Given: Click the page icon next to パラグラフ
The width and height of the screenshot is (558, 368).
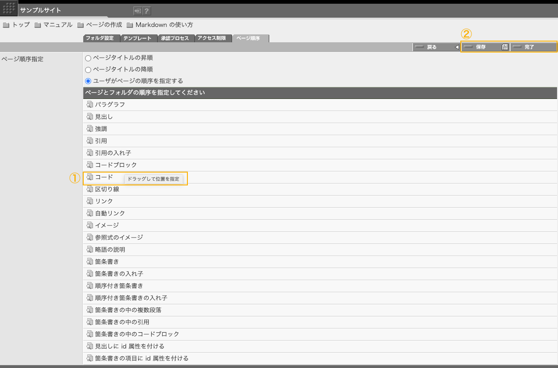Looking at the screenshot, I should click(x=90, y=105).
